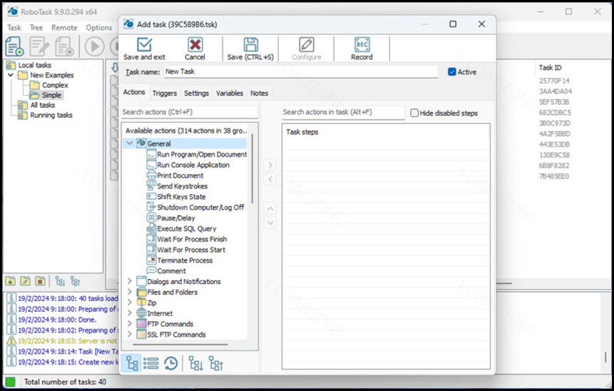Select Print Document action
The image size is (614, 391).
[175, 176]
